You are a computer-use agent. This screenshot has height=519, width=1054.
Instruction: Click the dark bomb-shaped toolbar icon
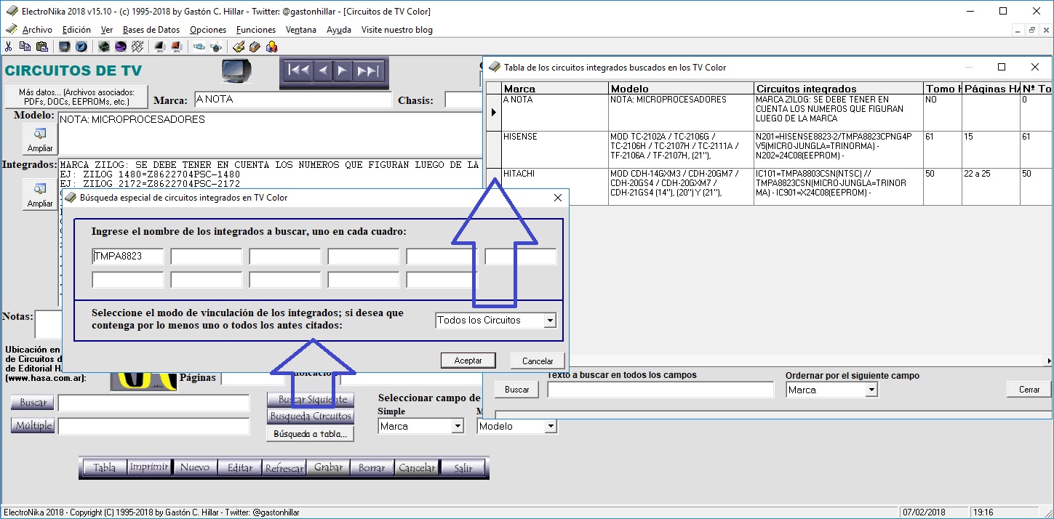click(216, 47)
